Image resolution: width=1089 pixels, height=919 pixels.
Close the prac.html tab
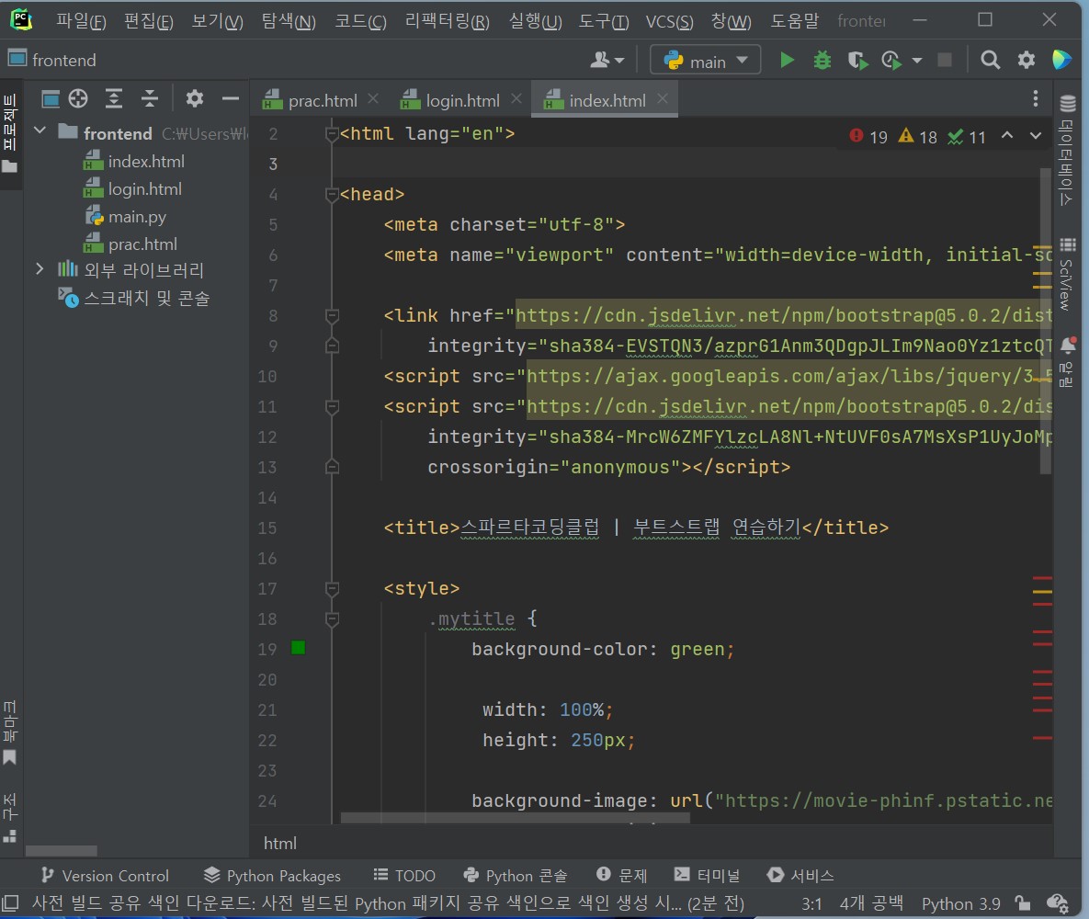point(373,99)
